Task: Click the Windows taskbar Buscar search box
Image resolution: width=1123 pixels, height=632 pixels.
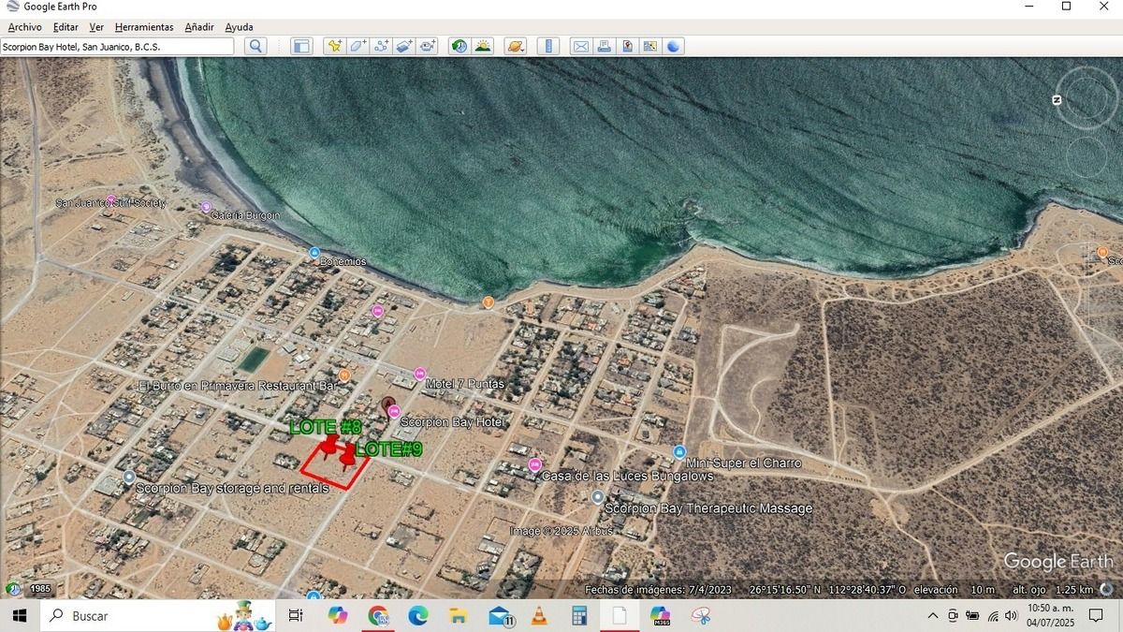Action: tap(159, 615)
